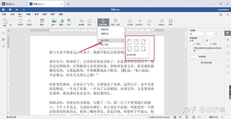
Task: Open the line spacing type combo box
Action: coord(197,34)
